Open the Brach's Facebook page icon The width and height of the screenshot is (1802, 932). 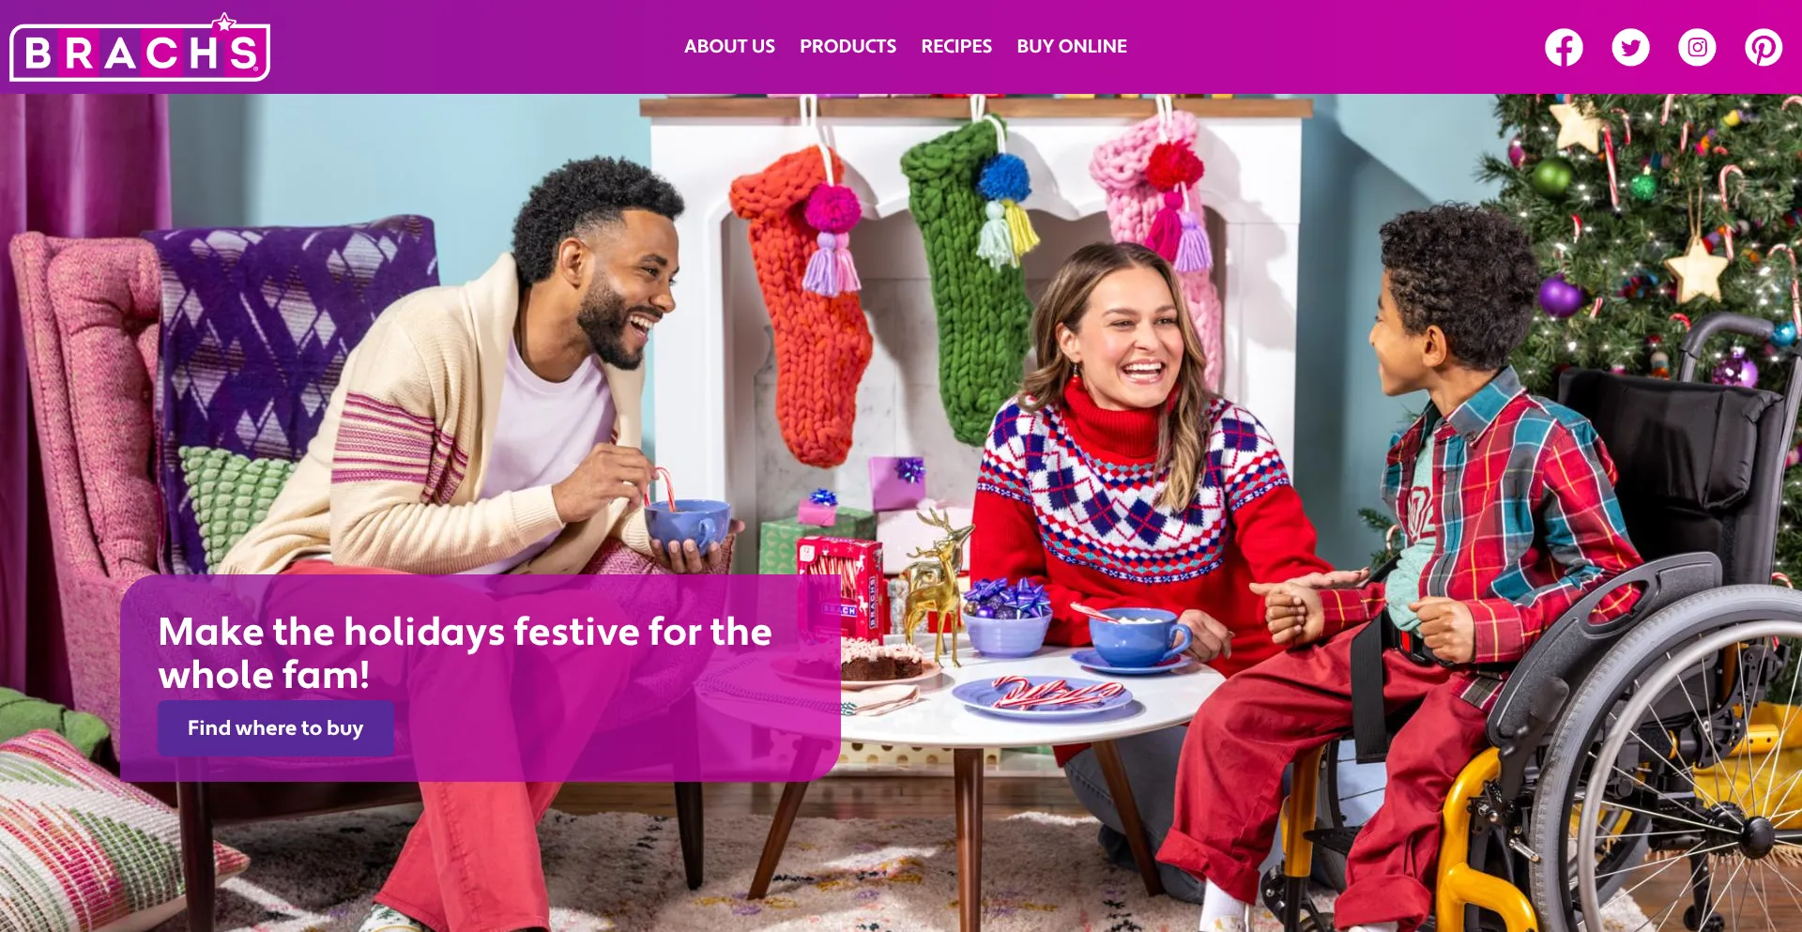pos(1564,47)
